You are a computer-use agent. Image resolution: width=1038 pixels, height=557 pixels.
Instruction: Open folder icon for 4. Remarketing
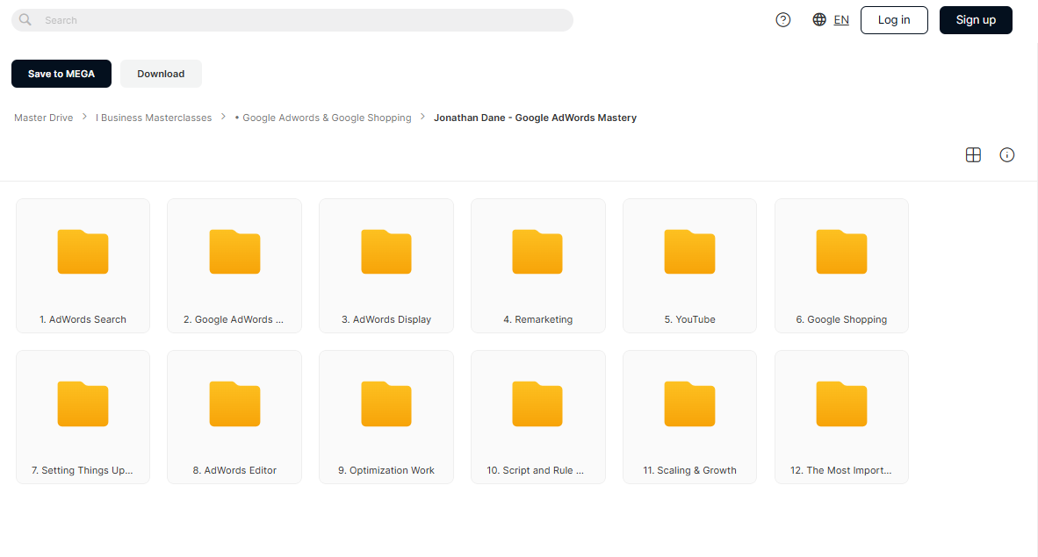coord(537,252)
